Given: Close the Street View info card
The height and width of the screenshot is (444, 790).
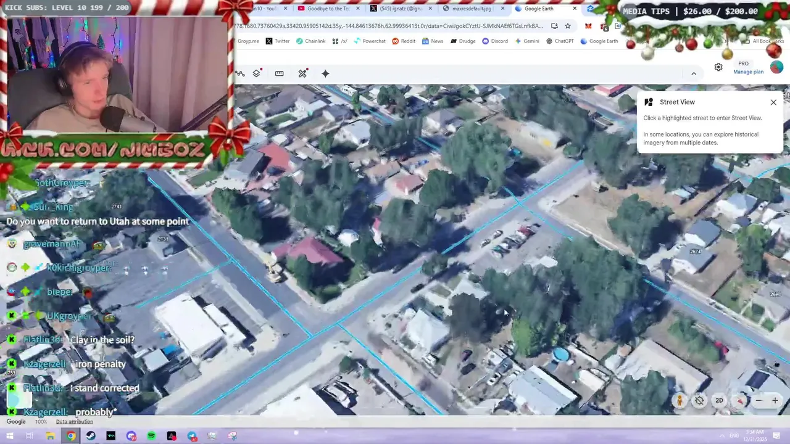Looking at the screenshot, I should 773,102.
